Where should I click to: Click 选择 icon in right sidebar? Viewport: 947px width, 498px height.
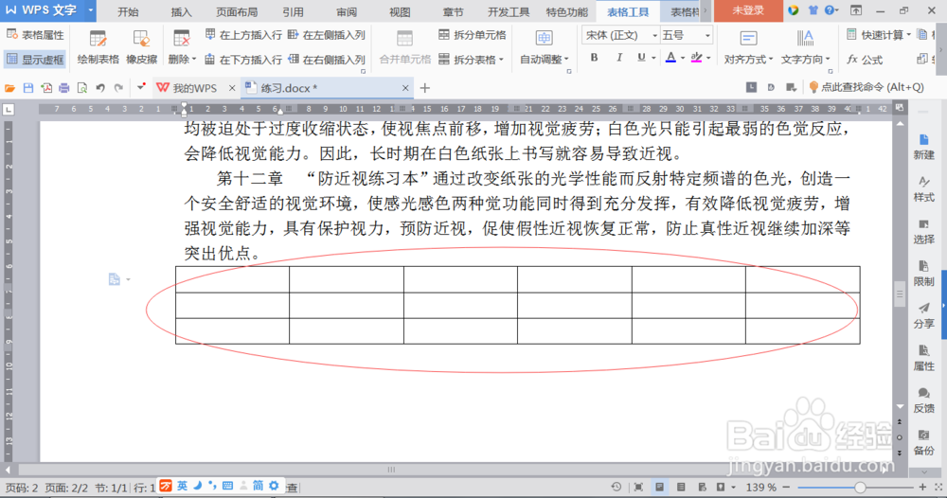923,231
